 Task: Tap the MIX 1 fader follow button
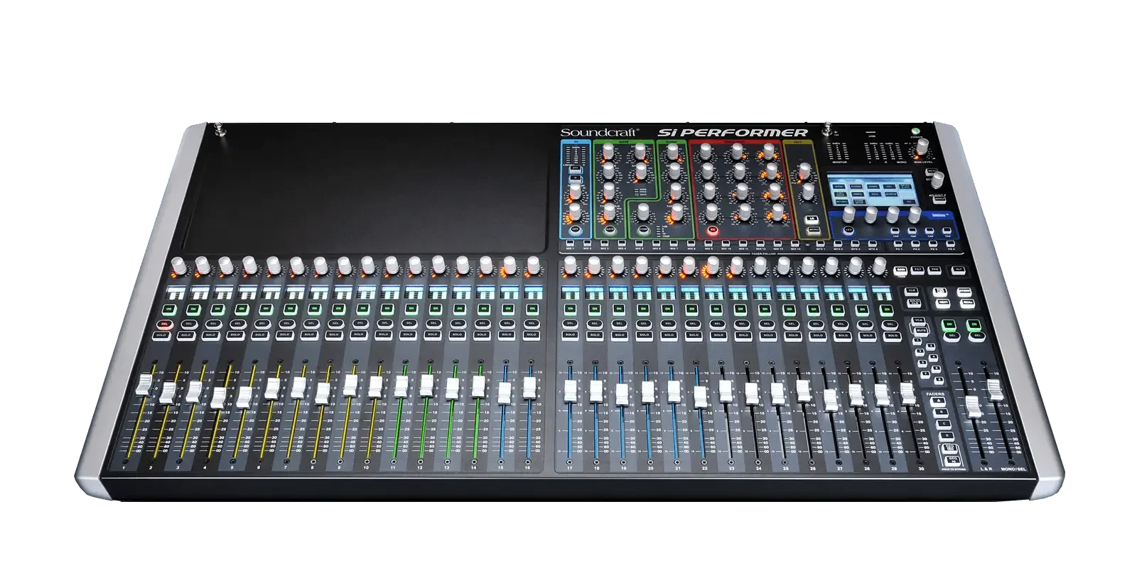tap(570, 243)
